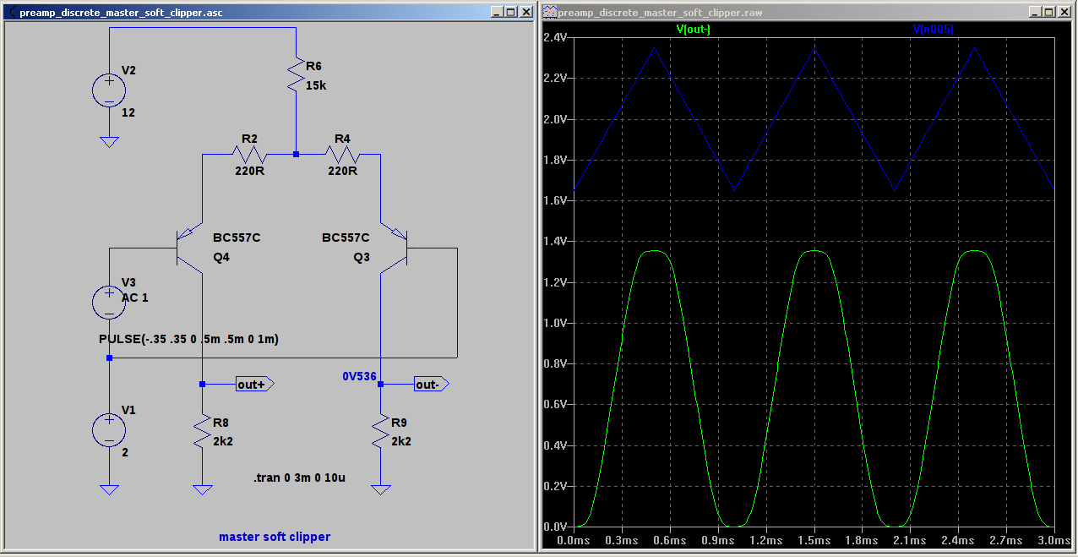
Task: Click the ground symbol below R8
Action: [x=203, y=489]
